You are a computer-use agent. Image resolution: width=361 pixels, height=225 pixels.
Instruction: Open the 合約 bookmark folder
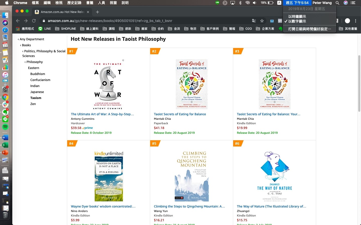pos(158,29)
